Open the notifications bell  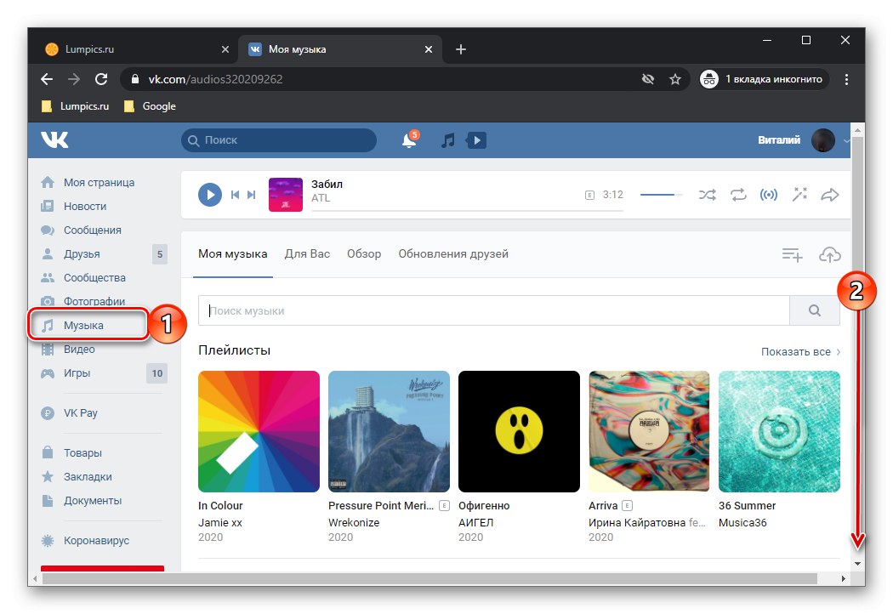click(409, 139)
